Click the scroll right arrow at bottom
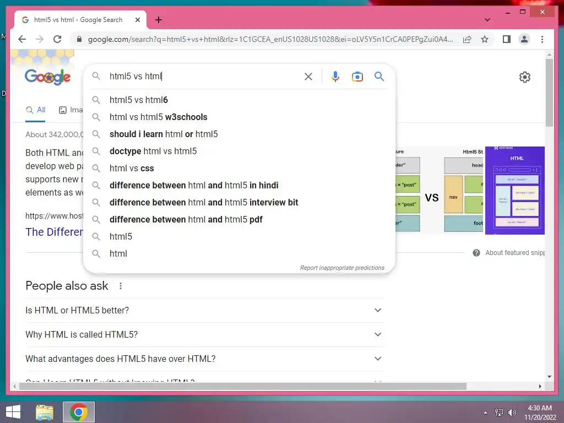The width and height of the screenshot is (564, 423). pos(540,386)
